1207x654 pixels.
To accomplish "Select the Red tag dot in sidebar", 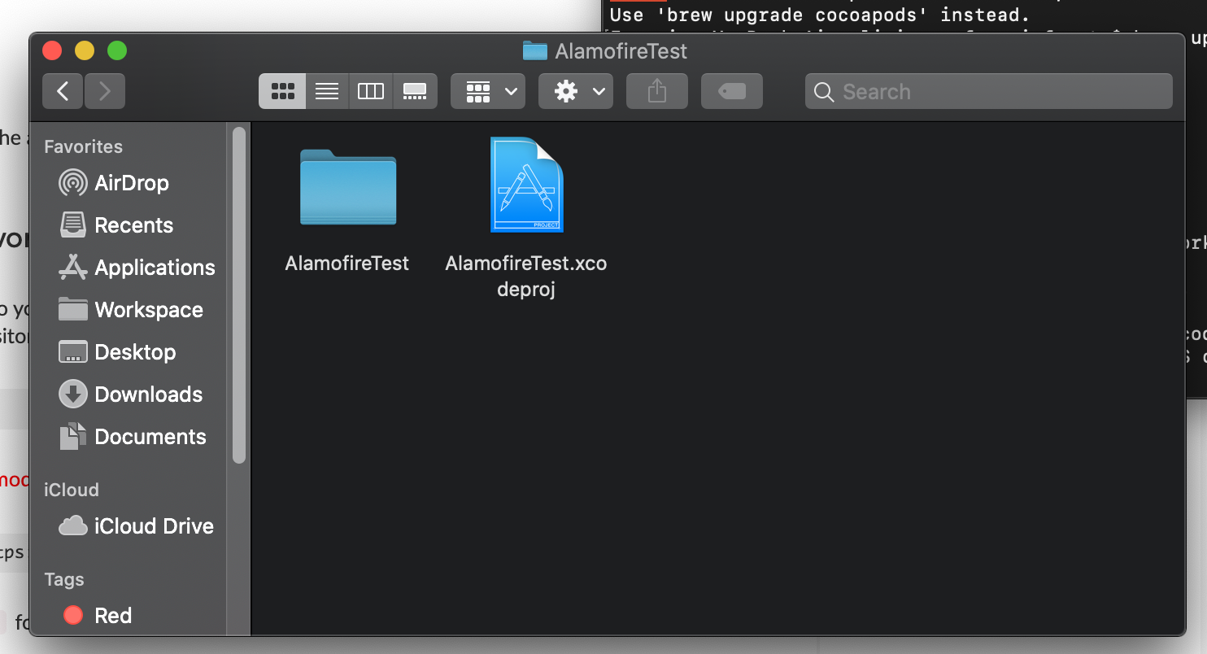I will [x=73, y=615].
